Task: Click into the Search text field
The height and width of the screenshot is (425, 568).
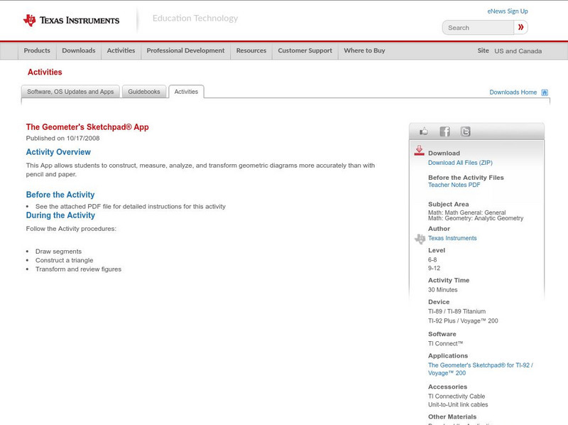Action: [479, 28]
